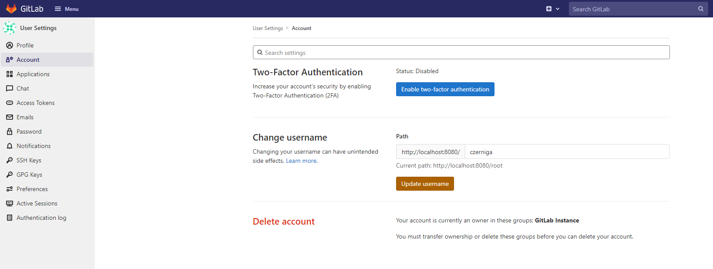Click the GitLab wordmark text
The height and width of the screenshot is (269, 713).
tap(32, 9)
